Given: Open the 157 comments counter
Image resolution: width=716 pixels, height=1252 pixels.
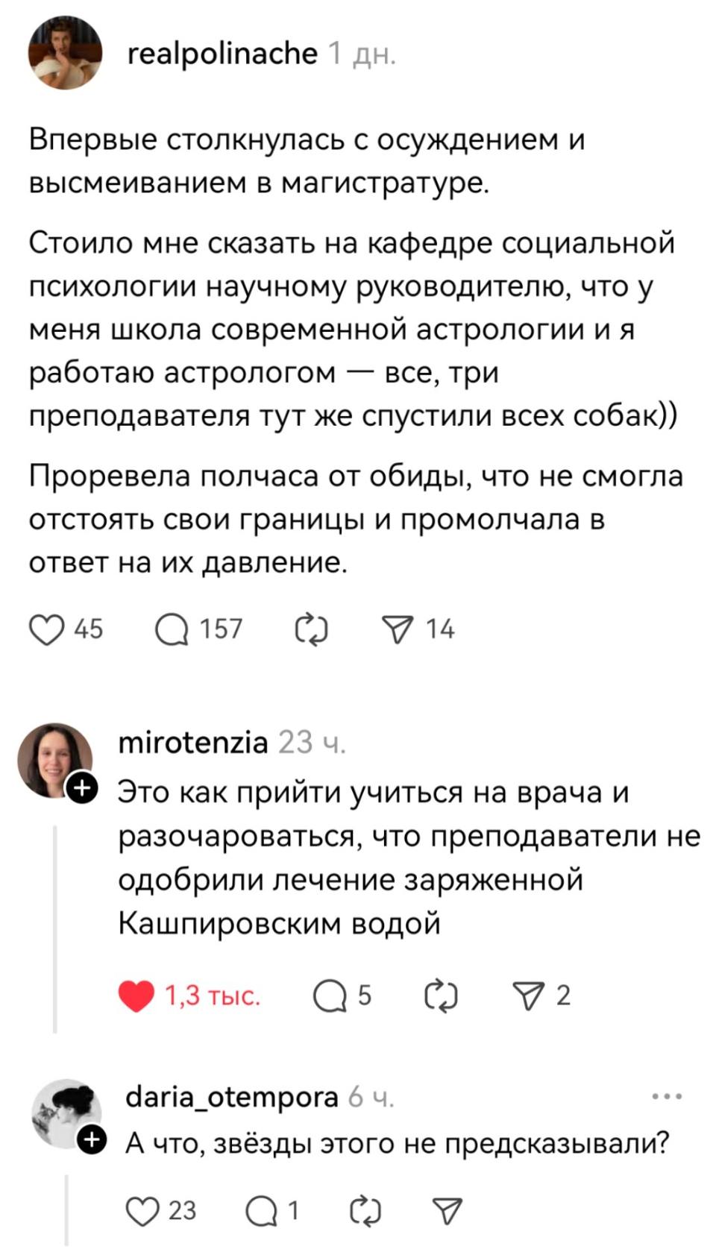Looking at the screenshot, I should (x=216, y=629).
